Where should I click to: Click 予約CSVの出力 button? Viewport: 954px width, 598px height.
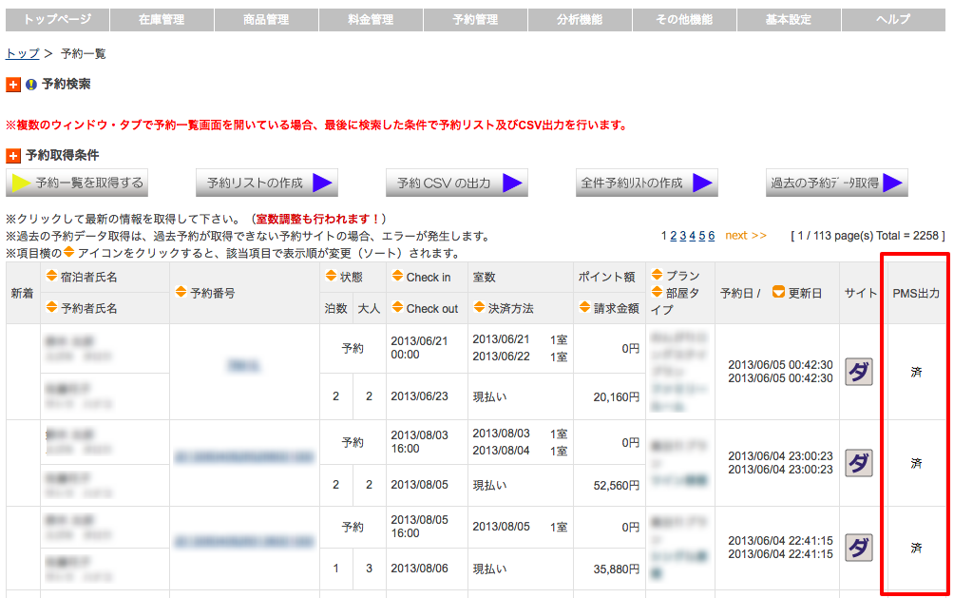(x=457, y=183)
